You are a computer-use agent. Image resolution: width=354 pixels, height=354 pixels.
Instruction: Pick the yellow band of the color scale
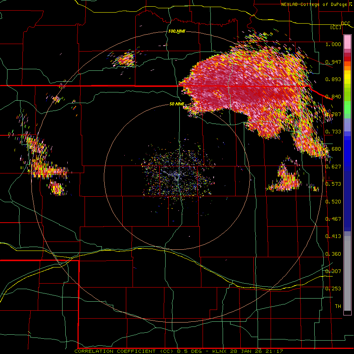(347, 77)
